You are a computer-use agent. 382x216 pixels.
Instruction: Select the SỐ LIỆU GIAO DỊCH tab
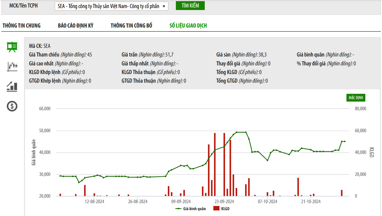pos(188,26)
